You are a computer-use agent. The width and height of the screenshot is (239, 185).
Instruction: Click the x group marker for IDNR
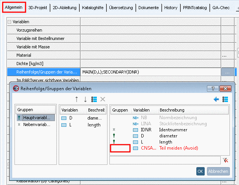pos(114,129)
